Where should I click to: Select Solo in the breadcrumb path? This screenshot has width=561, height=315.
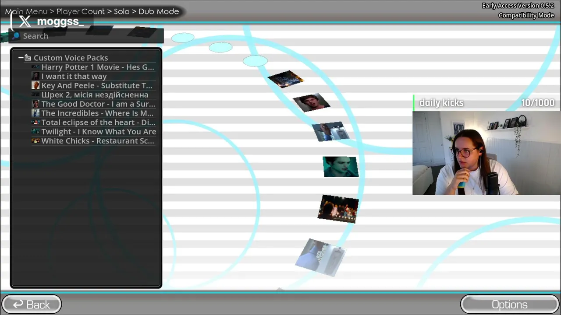121,11
